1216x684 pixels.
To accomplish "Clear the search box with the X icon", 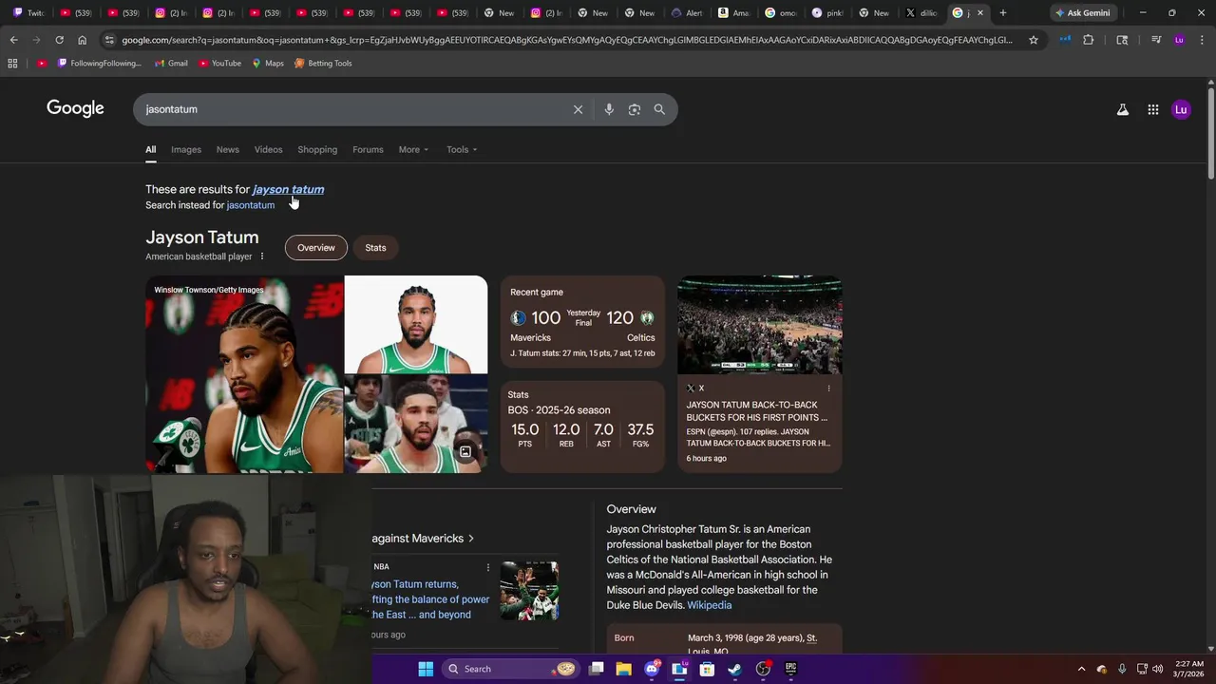I will [578, 109].
